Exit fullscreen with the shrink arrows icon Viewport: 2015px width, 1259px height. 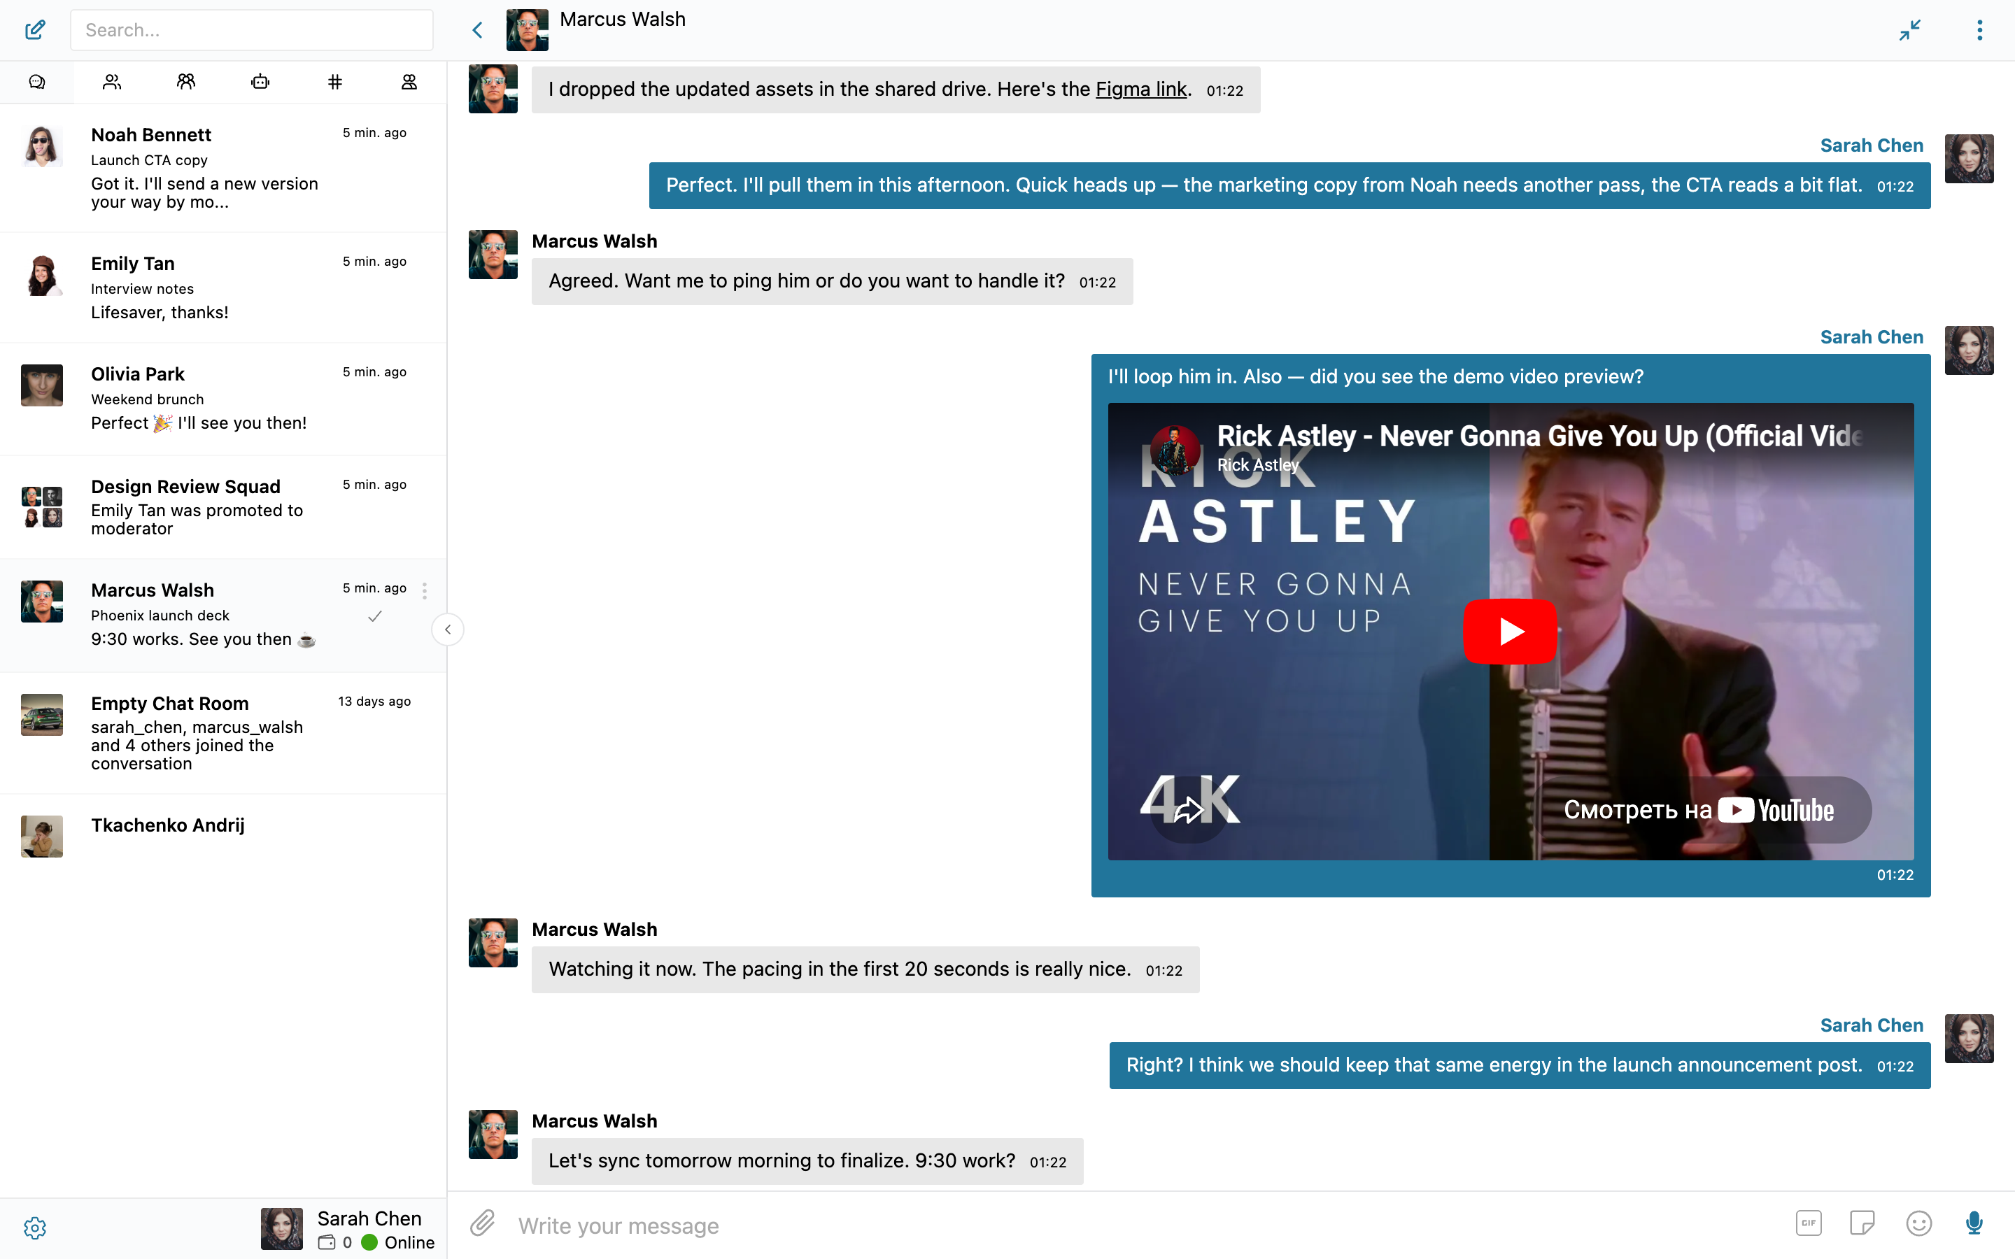tap(1910, 30)
